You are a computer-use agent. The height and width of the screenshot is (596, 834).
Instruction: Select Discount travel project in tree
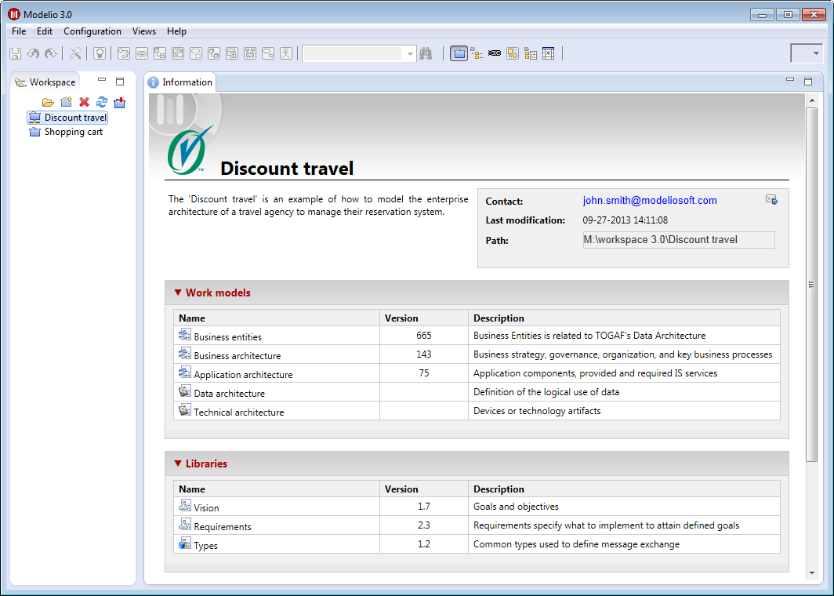click(x=68, y=118)
